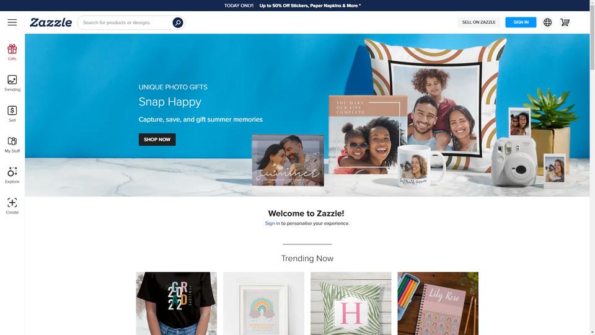
Task: Open the hamburger menu icon
Action: point(12,22)
